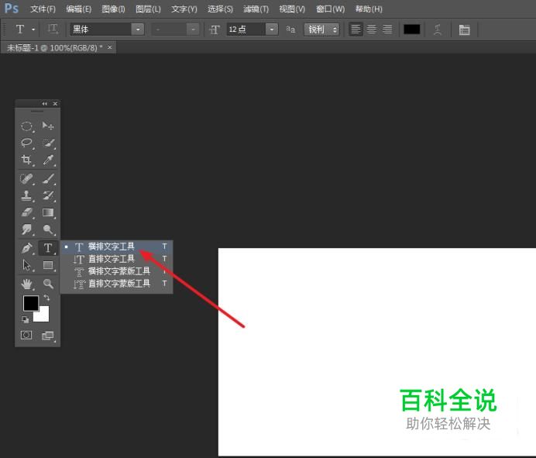Select the Smudge tool
The width and height of the screenshot is (536, 458).
click(x=26, y=229)
